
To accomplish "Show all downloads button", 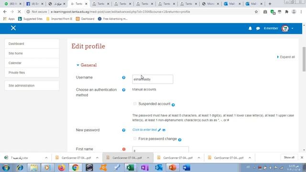I will click(289, 157).
